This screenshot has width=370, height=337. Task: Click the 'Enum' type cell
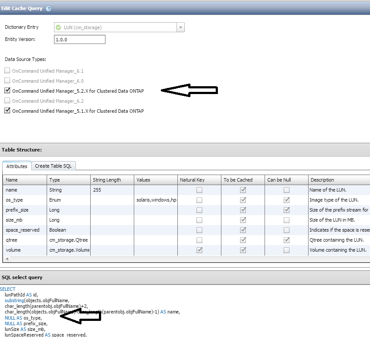pyautogui.click(x=68, y=200)
